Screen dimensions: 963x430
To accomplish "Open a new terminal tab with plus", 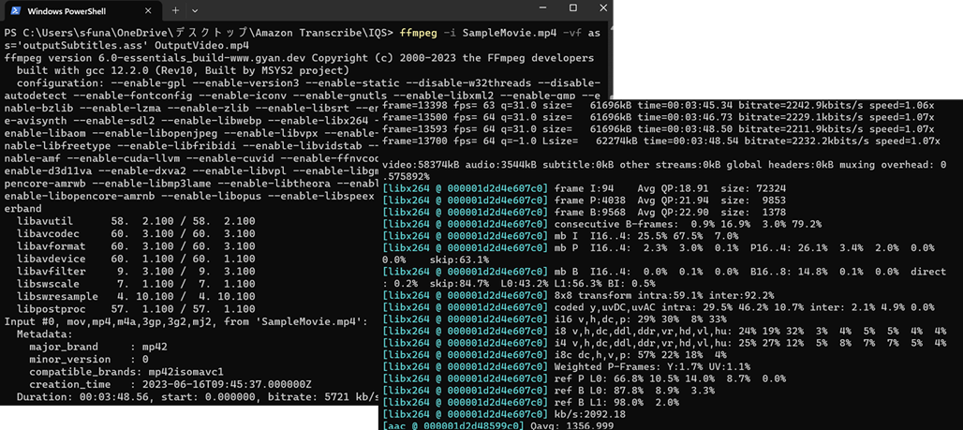I will pyautogui.click(x=175, y=10).
